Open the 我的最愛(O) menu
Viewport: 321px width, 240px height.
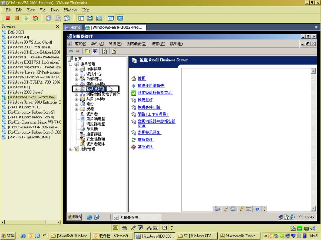click(x=136, y=44)
